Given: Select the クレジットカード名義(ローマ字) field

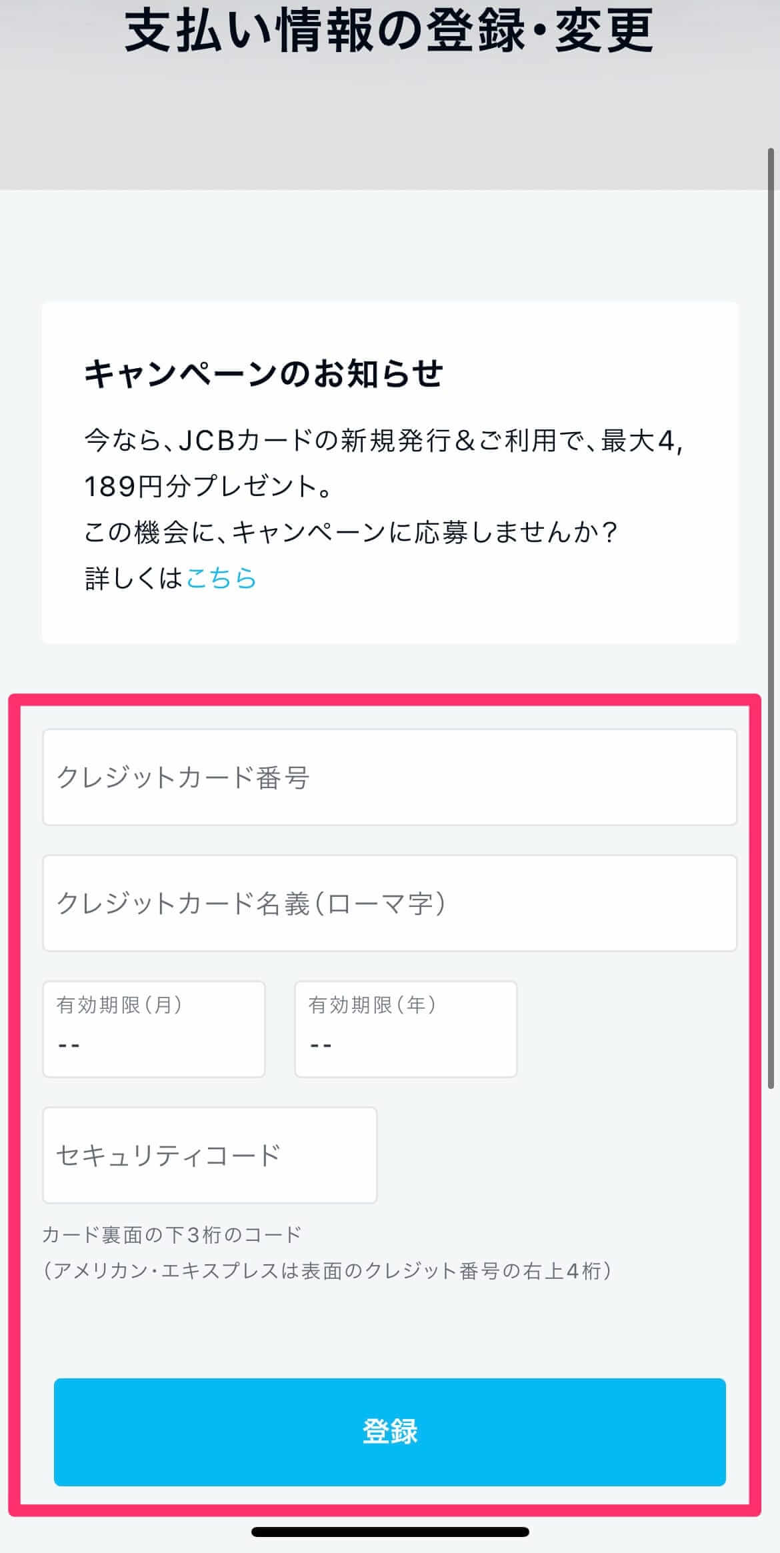Looking at the screenshot, I should tap(390, 904).
